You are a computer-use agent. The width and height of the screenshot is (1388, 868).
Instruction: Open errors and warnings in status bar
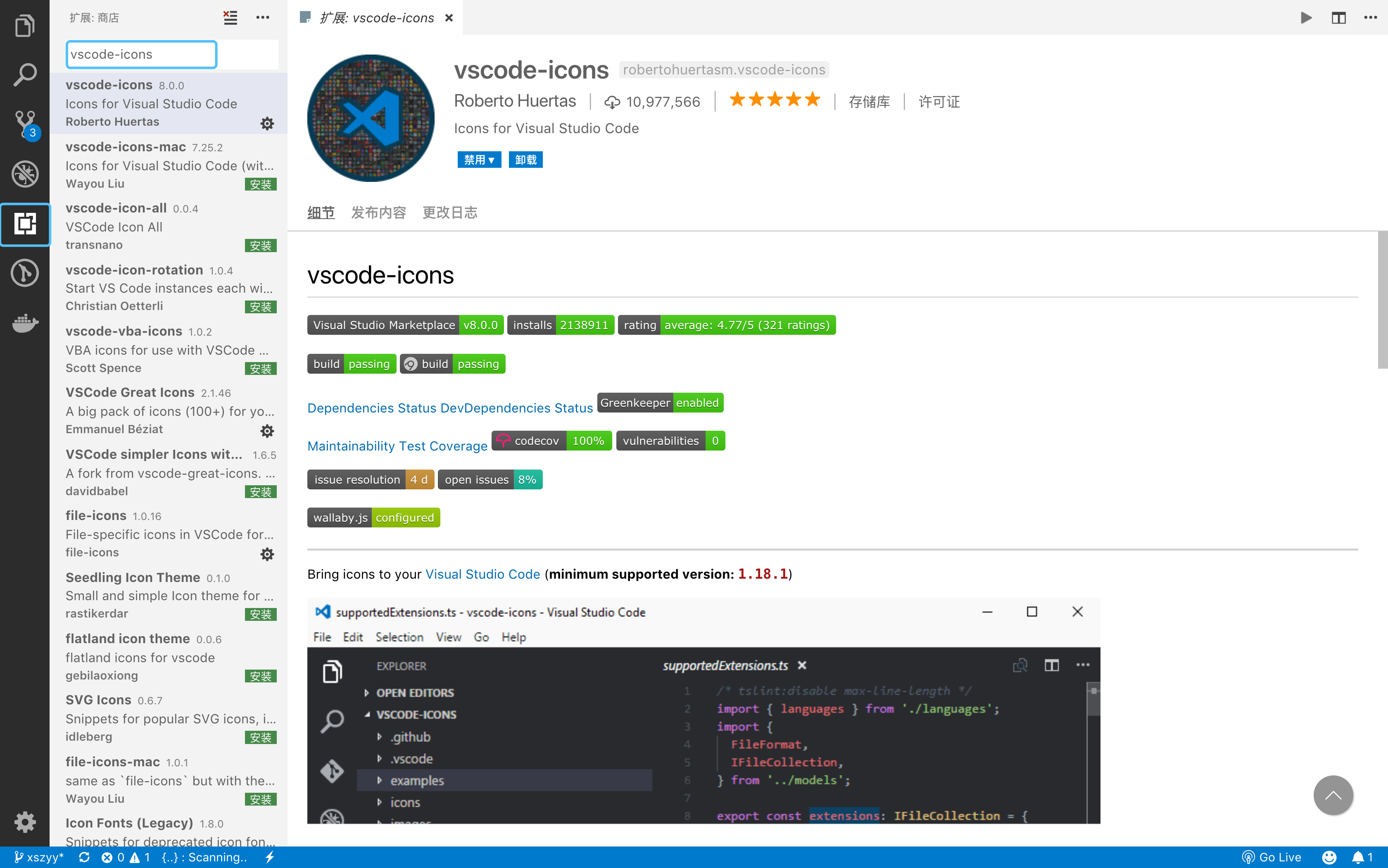click(x=126, y=857)
